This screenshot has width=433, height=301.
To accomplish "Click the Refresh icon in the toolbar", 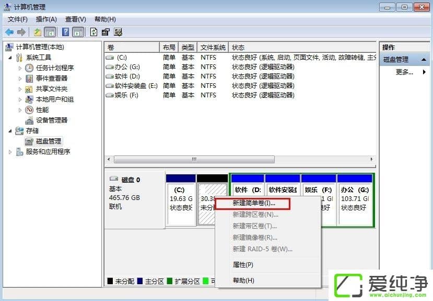I will point(93,32).
